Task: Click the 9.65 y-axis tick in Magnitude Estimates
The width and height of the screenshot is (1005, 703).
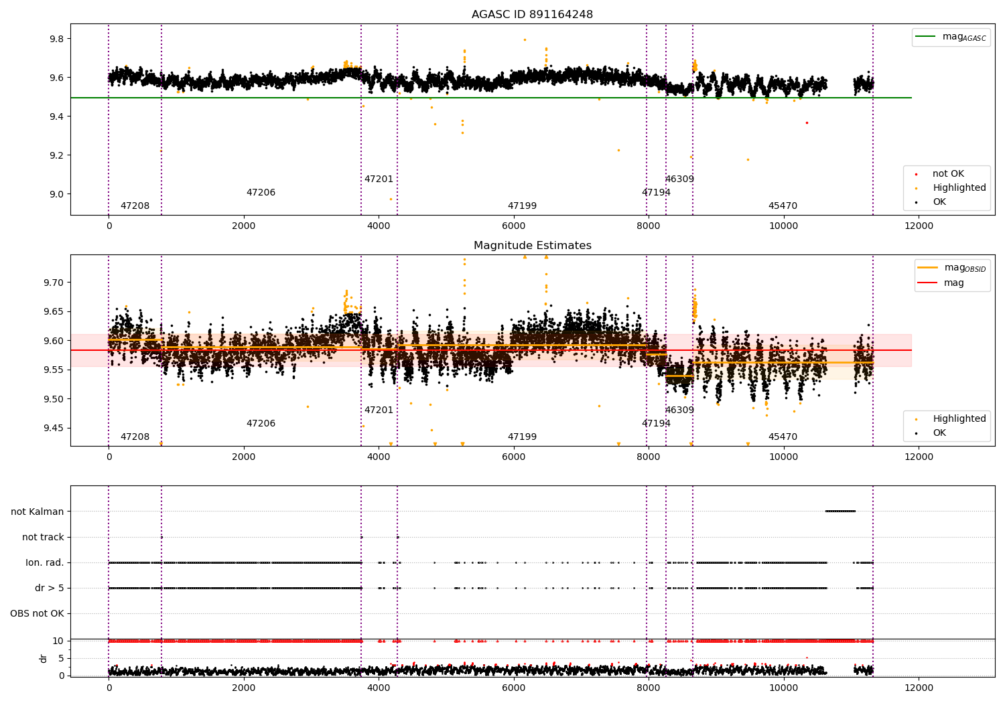Action: (x=54, y=312)
